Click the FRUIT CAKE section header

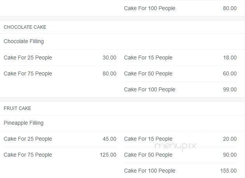pos(17,108)
